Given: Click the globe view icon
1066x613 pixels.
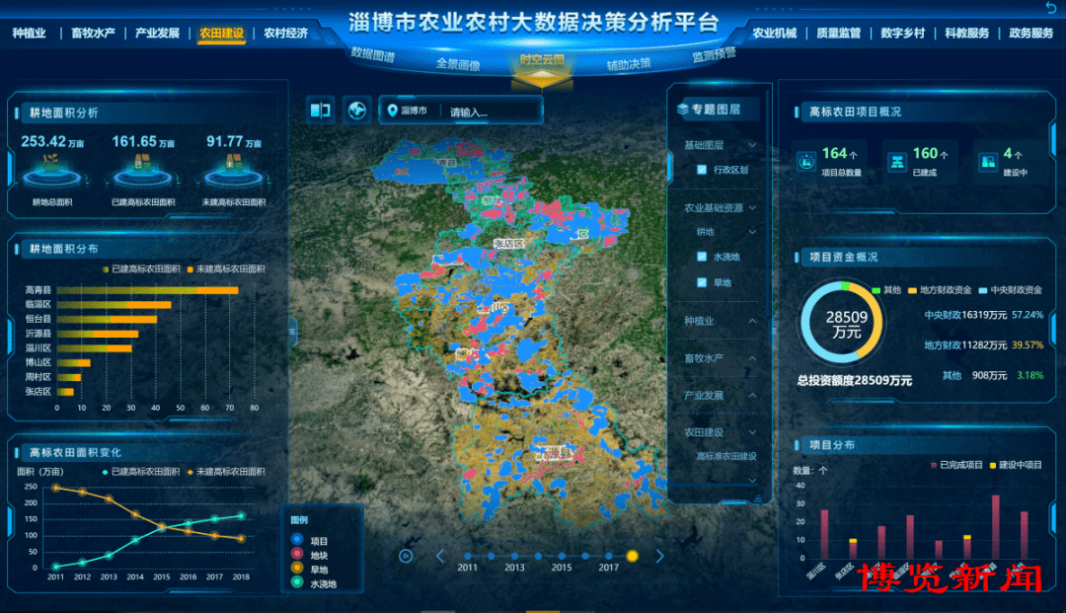Looking at the screenshot, I should [x=356, y=111].
